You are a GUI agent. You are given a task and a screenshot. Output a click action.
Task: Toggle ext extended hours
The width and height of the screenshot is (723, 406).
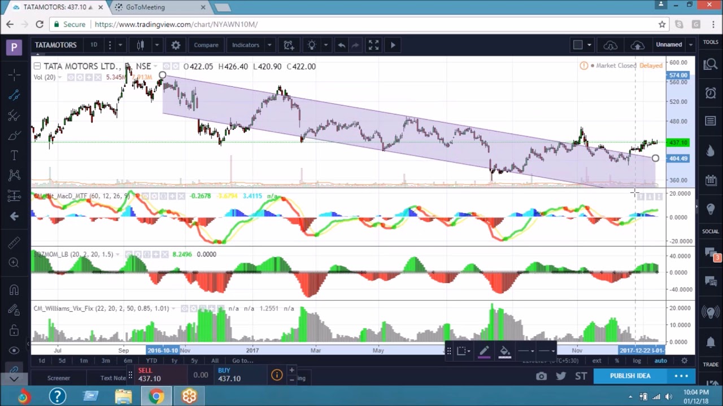[x=596, y=361]
